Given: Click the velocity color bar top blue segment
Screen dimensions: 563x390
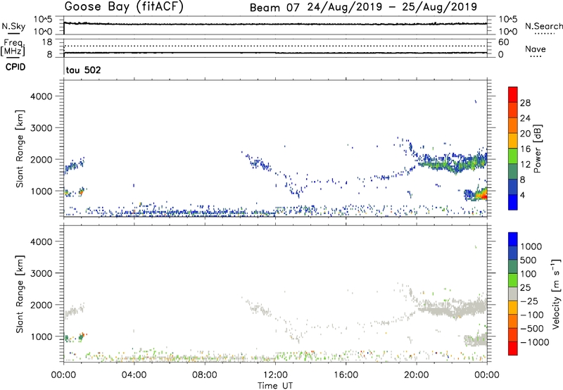Looking at the screenshot, I should [x=513, y=239].
